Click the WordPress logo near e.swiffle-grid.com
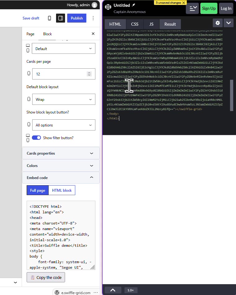 (x=57, y=293)
